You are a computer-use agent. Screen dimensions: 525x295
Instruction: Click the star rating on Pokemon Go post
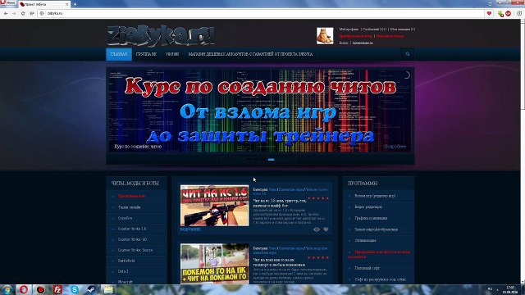point(318,257)
